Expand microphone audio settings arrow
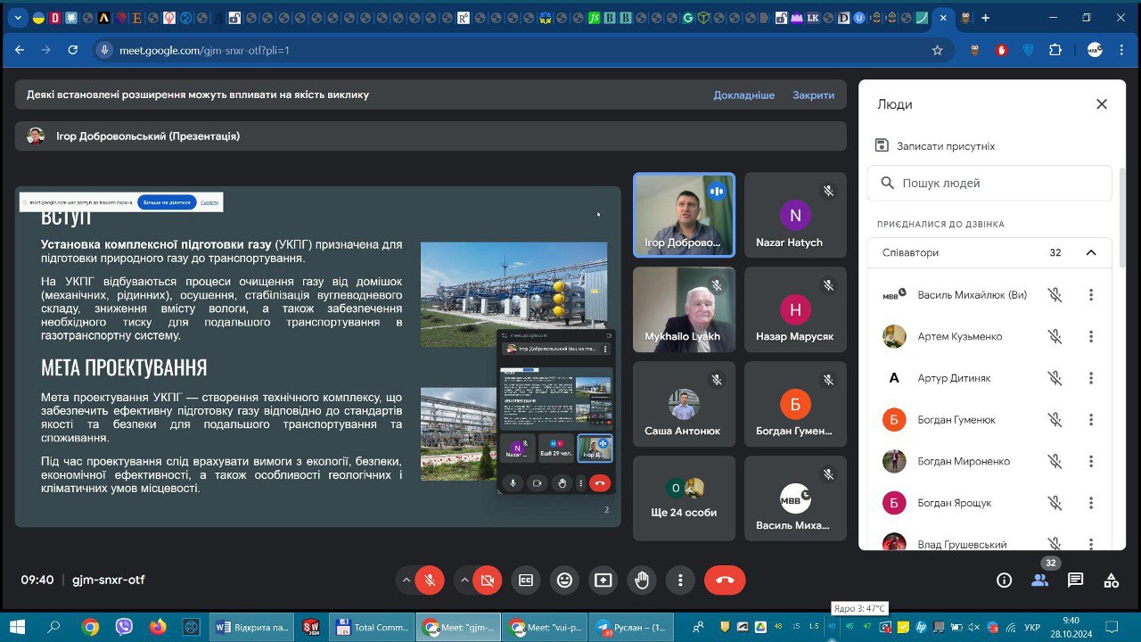This screenshot has width=1141, height=642. (406, 580)
